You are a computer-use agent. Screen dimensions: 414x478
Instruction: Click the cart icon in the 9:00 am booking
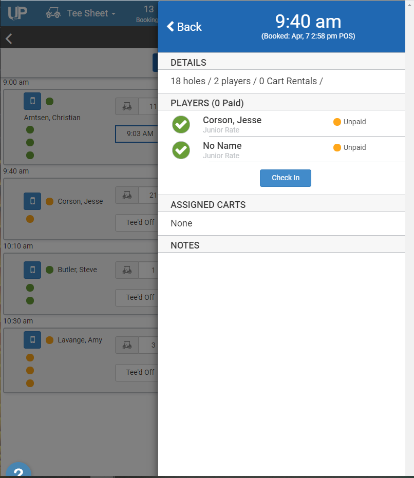(127, 106)
